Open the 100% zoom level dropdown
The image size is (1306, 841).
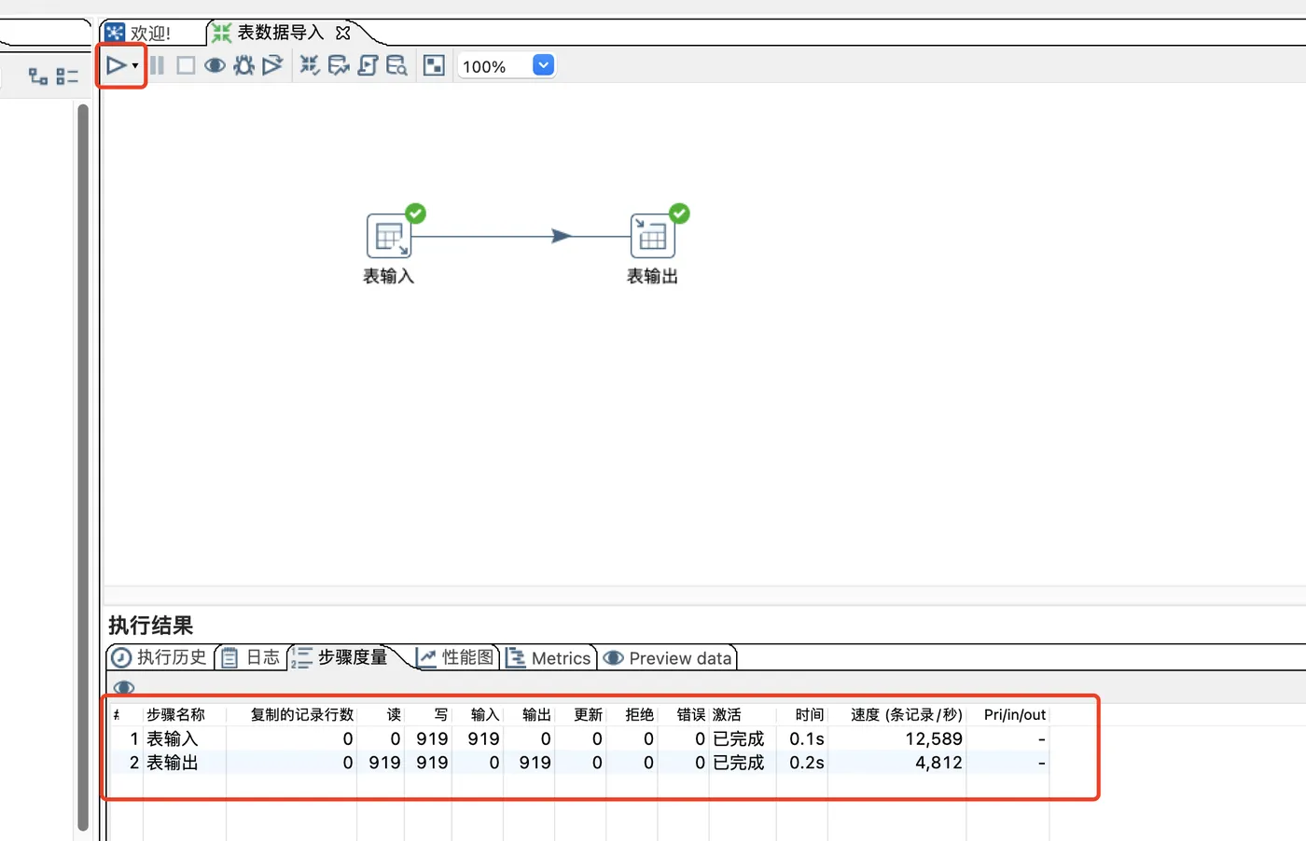tap(543, 65)
